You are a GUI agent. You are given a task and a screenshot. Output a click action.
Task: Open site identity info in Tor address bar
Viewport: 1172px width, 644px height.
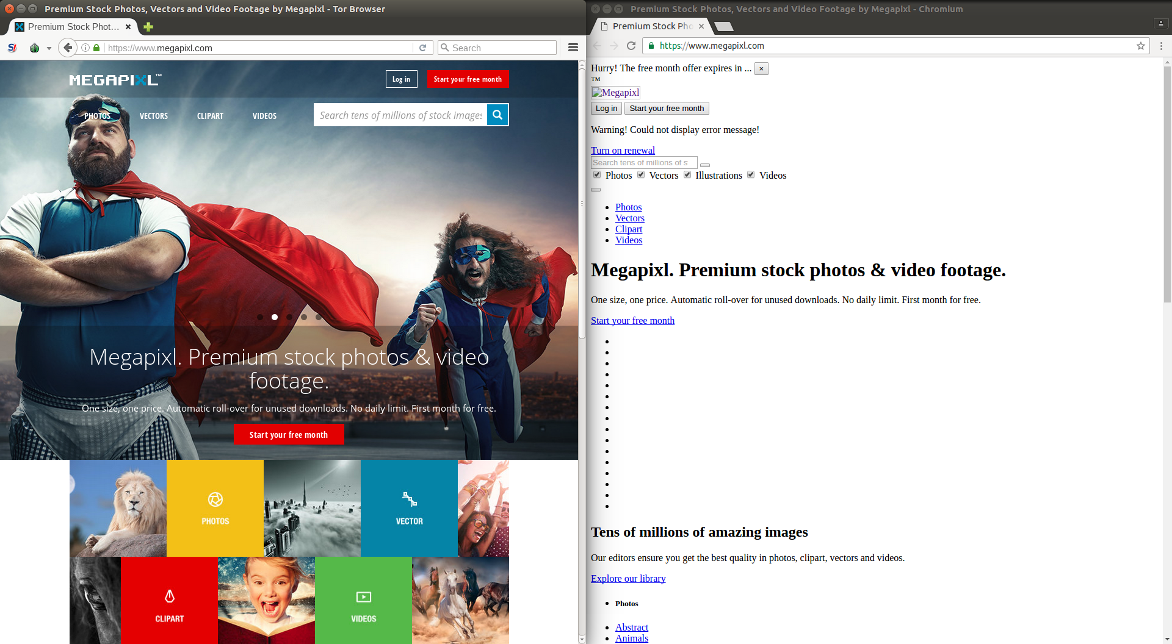[85, 48]
